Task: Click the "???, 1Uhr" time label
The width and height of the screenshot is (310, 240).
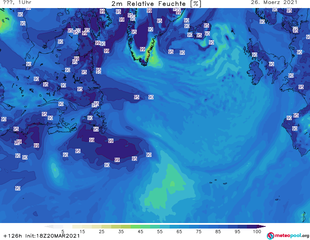Action: pos(17,3)
